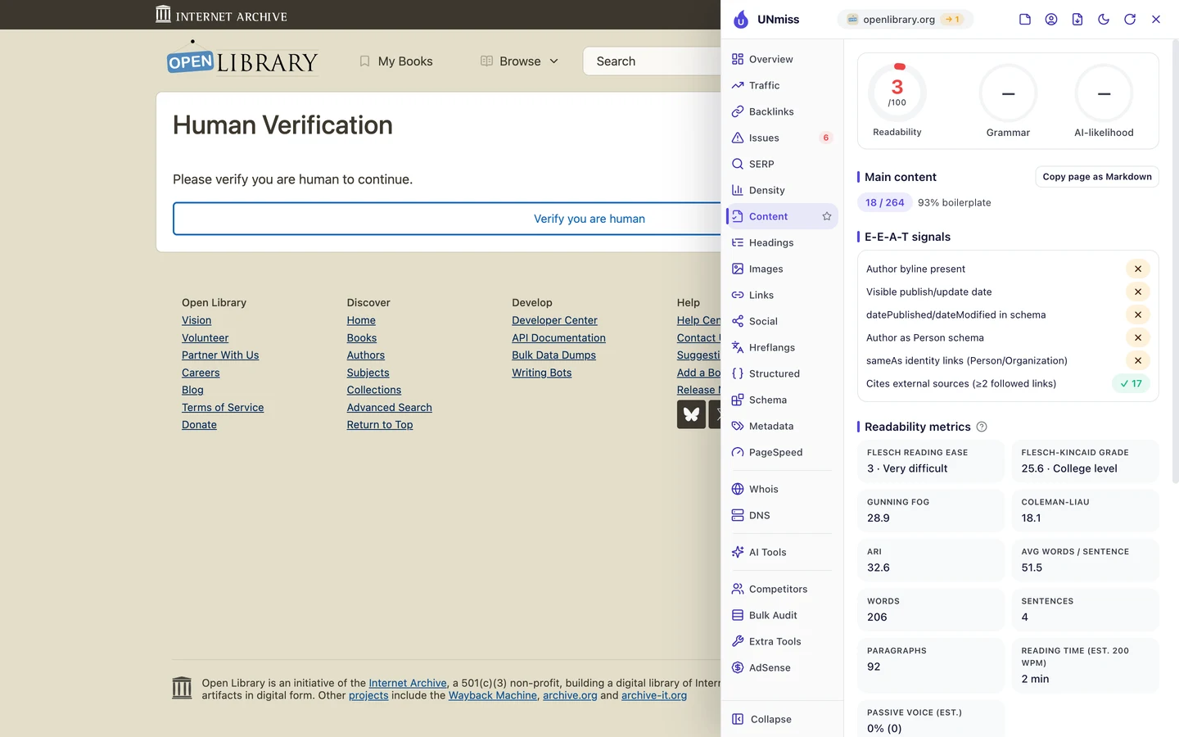Viewport: 1179px width, 737px height.
Task: Go to the Traffic sidebar item
Action: click(x=782, y=85)
